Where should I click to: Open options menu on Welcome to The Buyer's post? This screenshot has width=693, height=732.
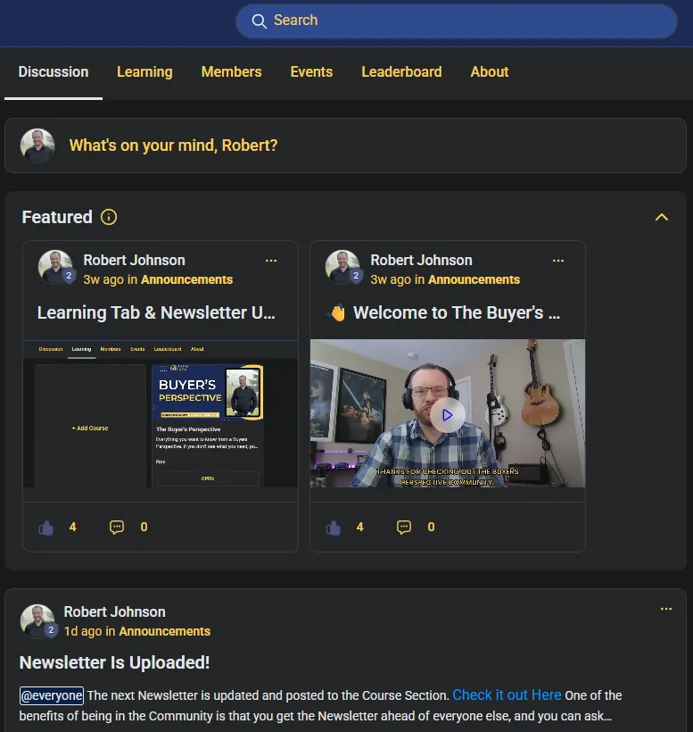pos(558,261)
